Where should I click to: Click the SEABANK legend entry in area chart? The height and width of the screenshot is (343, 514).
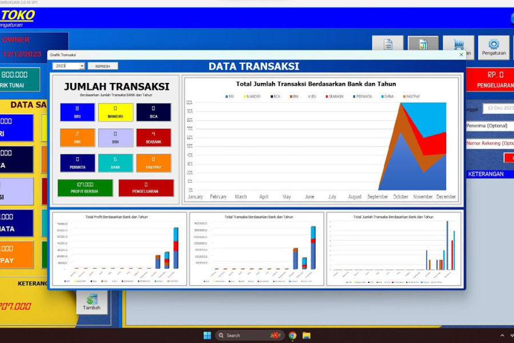point(334,97)
